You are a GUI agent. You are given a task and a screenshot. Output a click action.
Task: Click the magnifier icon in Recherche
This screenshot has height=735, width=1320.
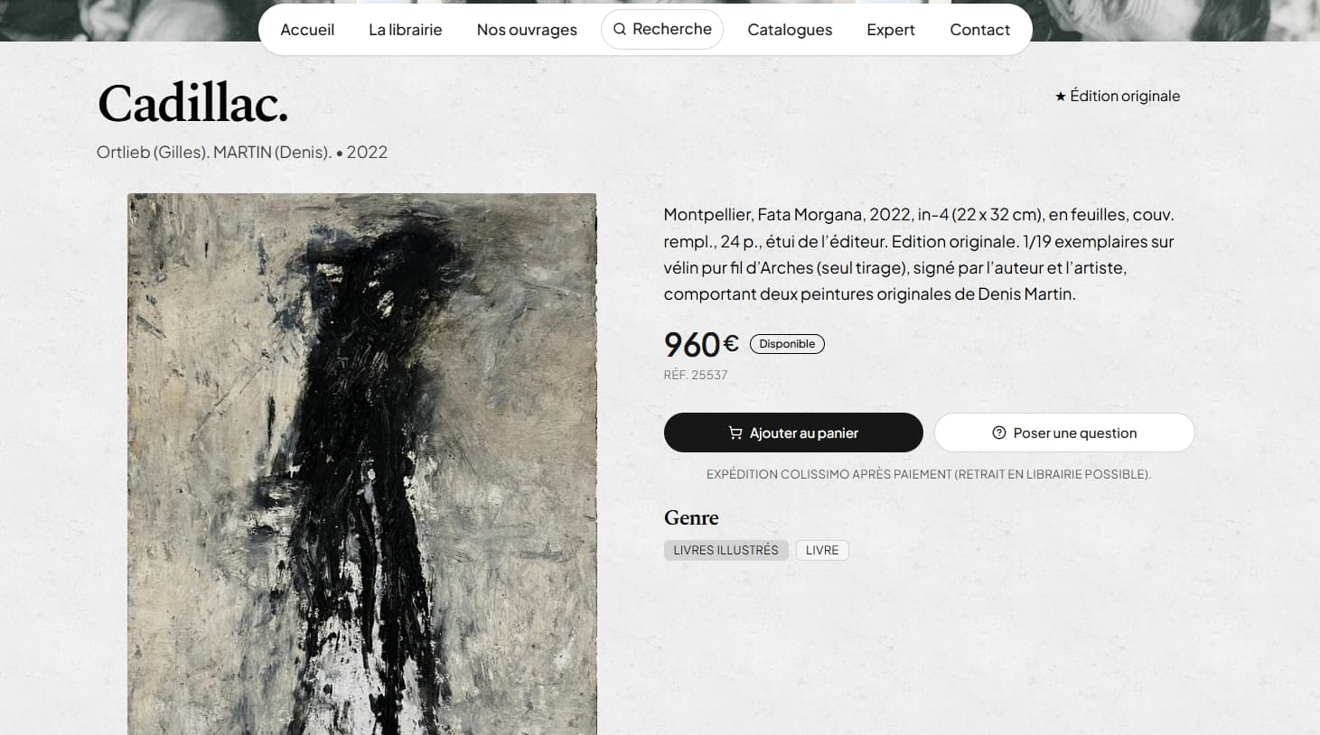620,29
